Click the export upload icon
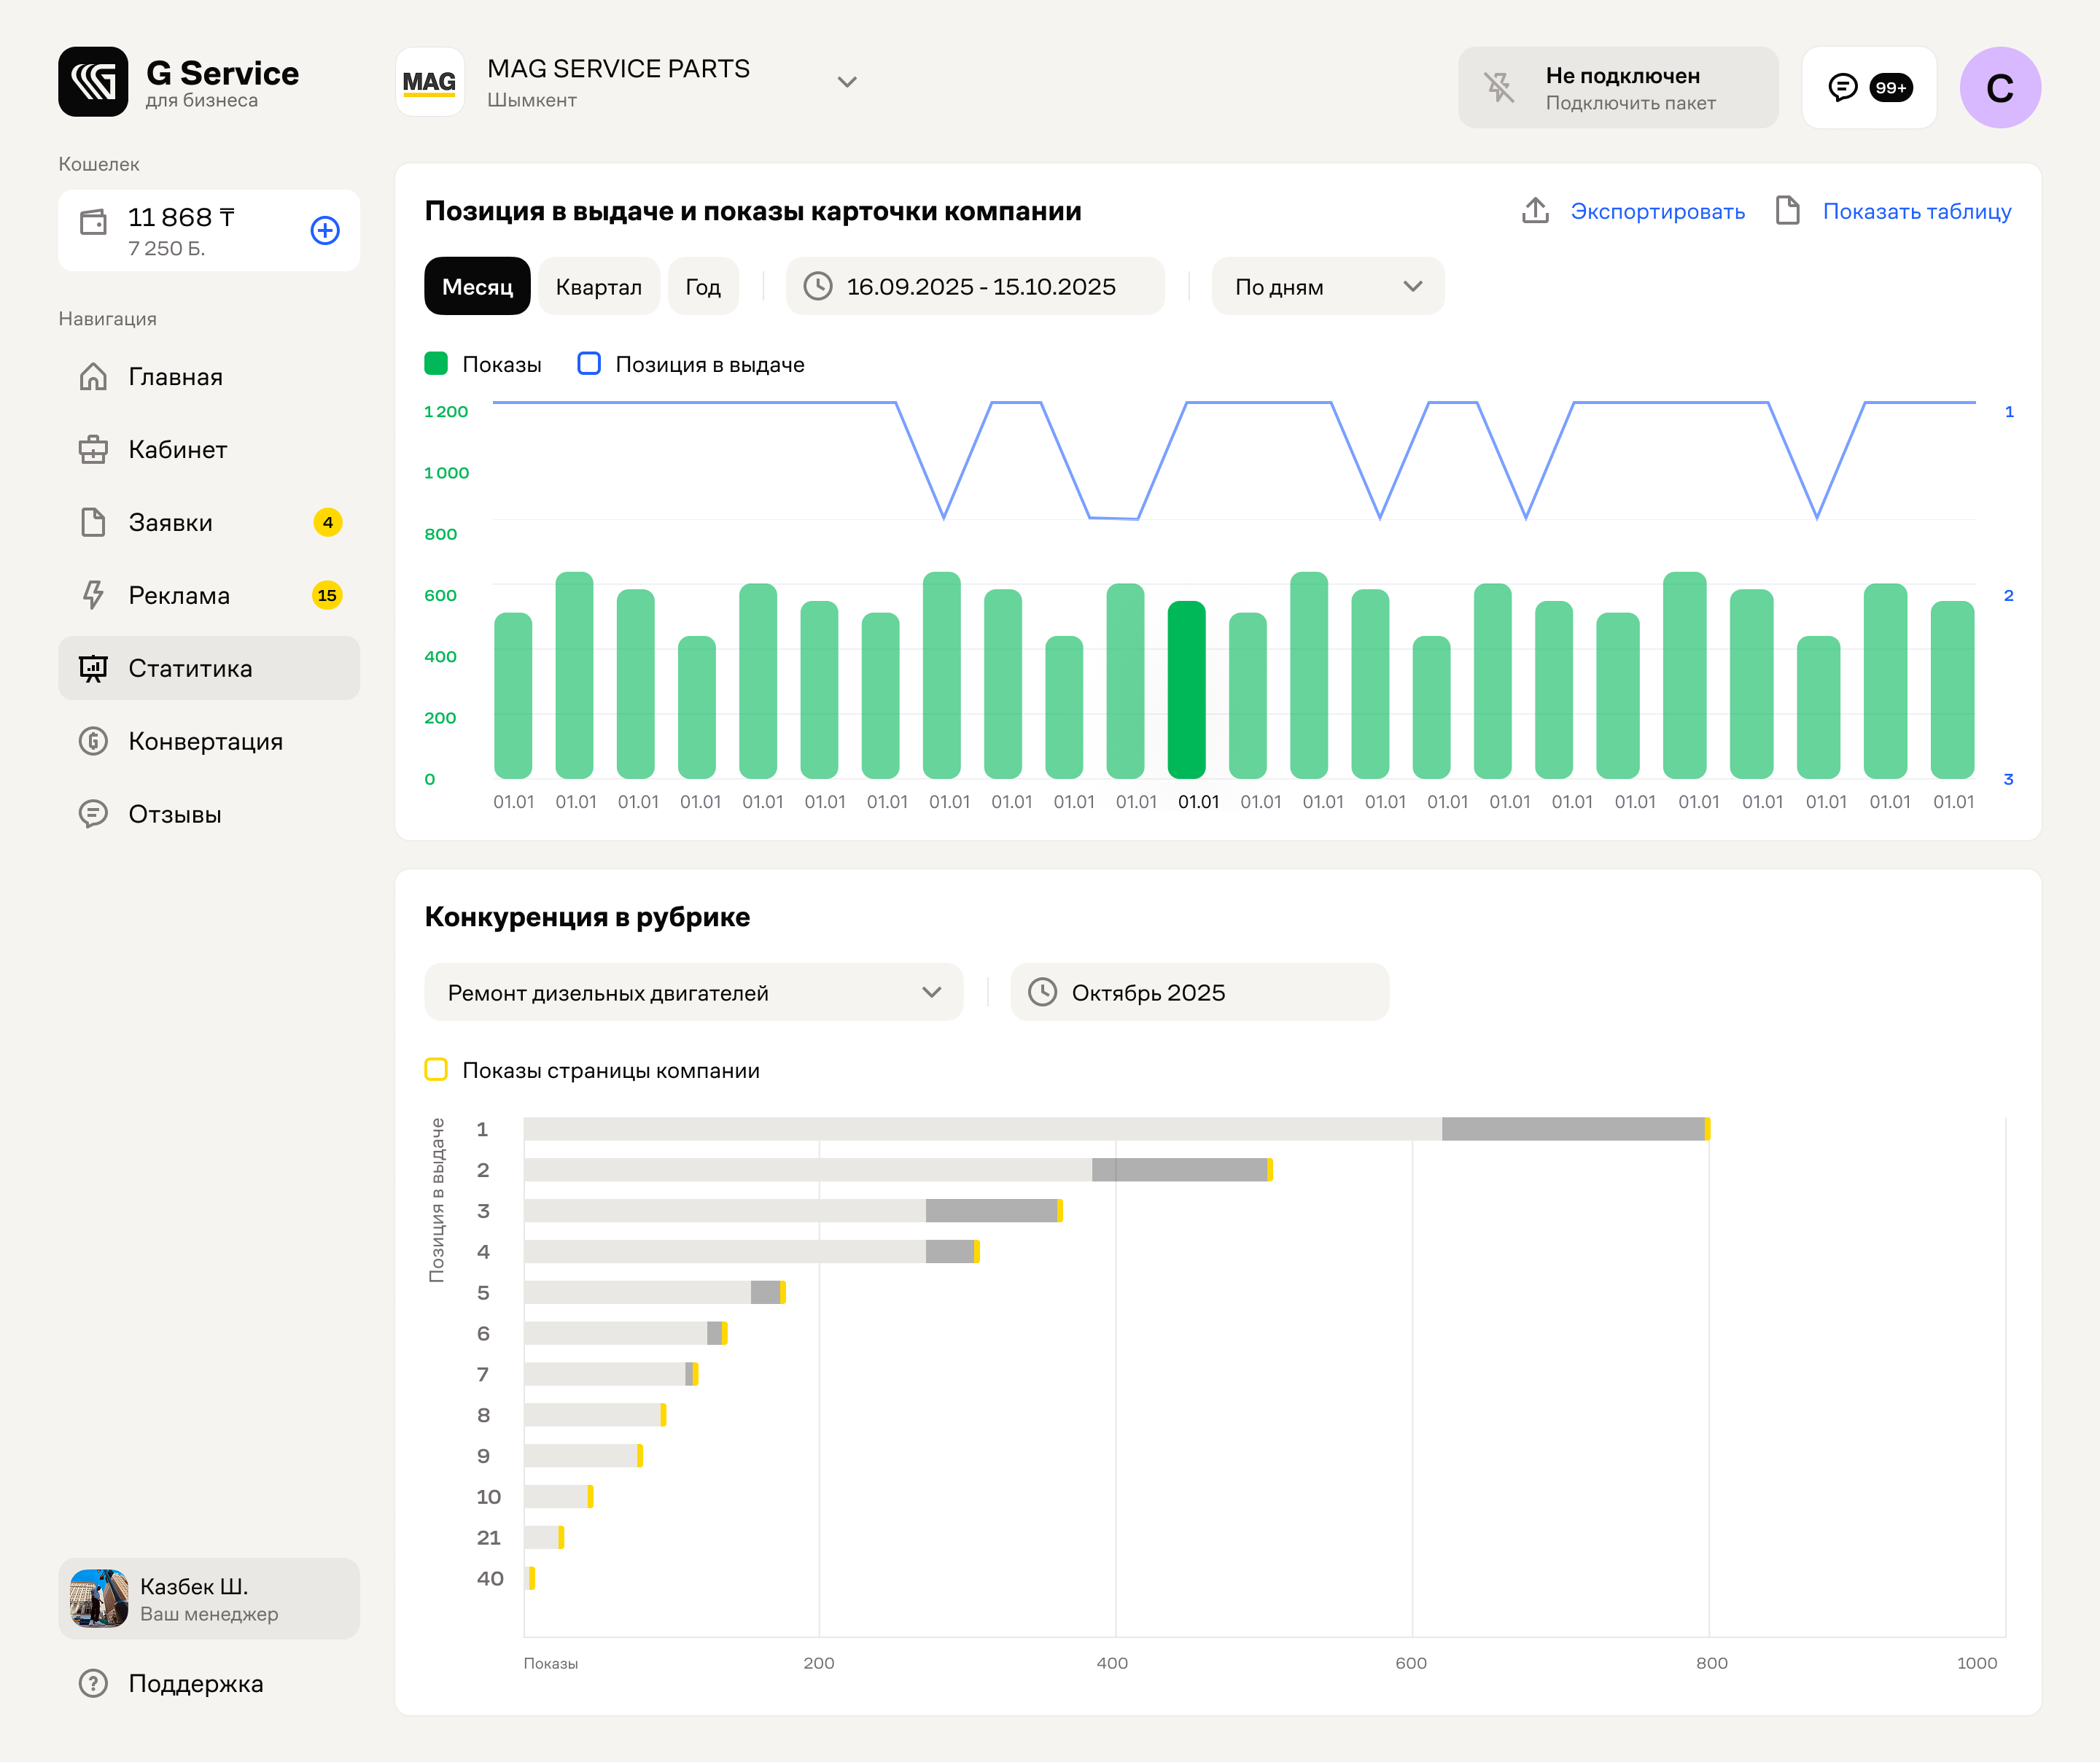This screenshot has height=1762, width=2100. pyautogui.click(x=1535, y=211)
